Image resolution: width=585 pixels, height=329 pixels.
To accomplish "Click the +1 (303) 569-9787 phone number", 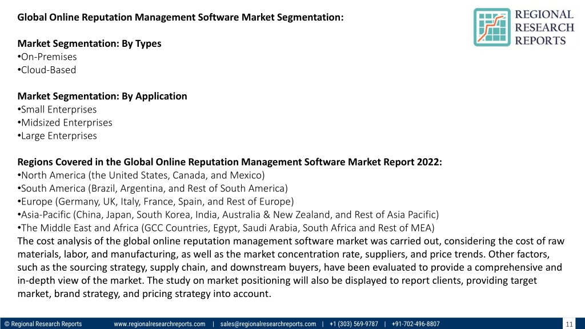I will click(354, 324).
